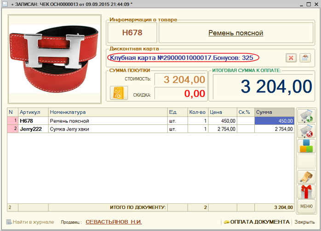
Task: Click the orange discount percent bag button
Action: coord(119,93)
